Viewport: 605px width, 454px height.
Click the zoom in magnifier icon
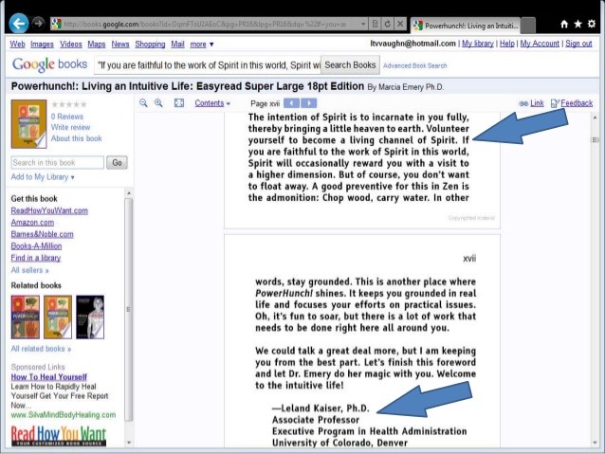[x=158, y=103]
